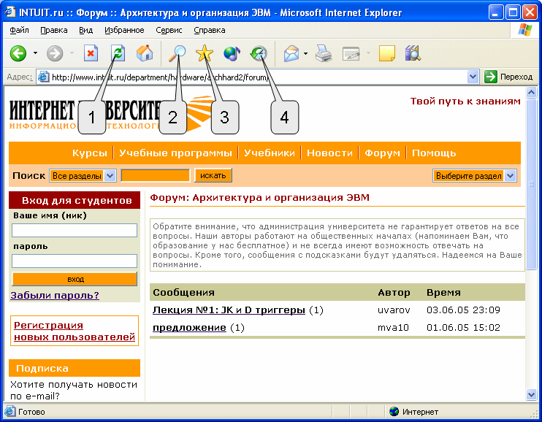Click the Готово status bar text
Viewport: 542px width, 422px height.
point(31,412)
